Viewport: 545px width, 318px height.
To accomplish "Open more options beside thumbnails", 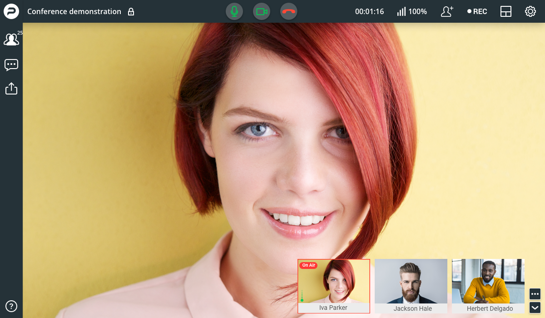I will pos(535,294).
